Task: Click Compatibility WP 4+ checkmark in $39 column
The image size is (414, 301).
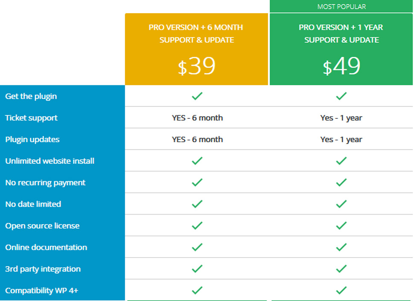Action: [197, 290]
